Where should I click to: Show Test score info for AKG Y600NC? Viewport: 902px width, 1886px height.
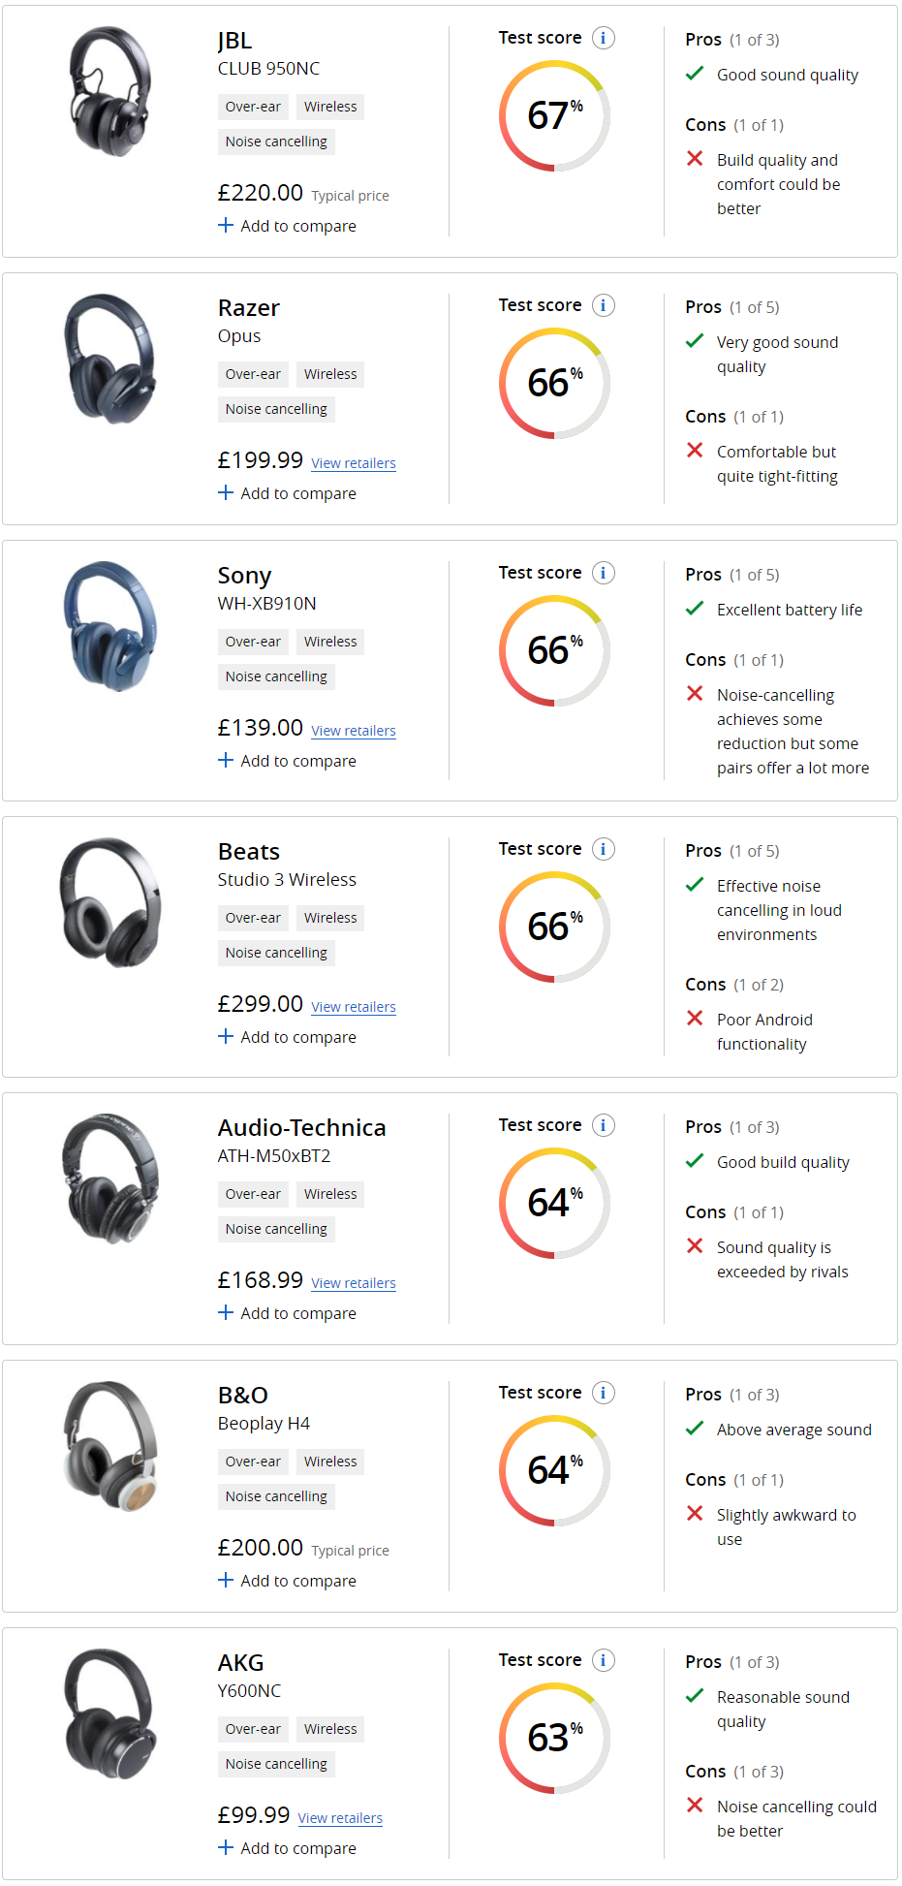604,1661
